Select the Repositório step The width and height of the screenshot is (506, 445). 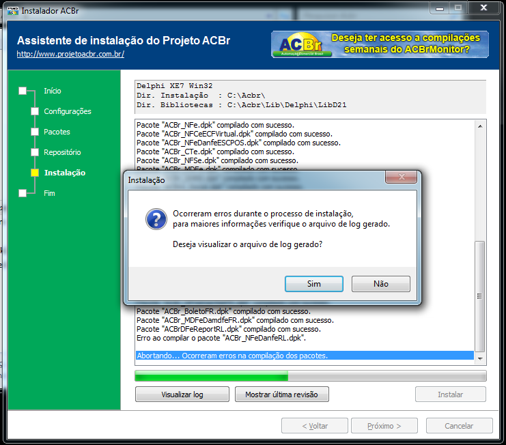click(x=62, y=152)
